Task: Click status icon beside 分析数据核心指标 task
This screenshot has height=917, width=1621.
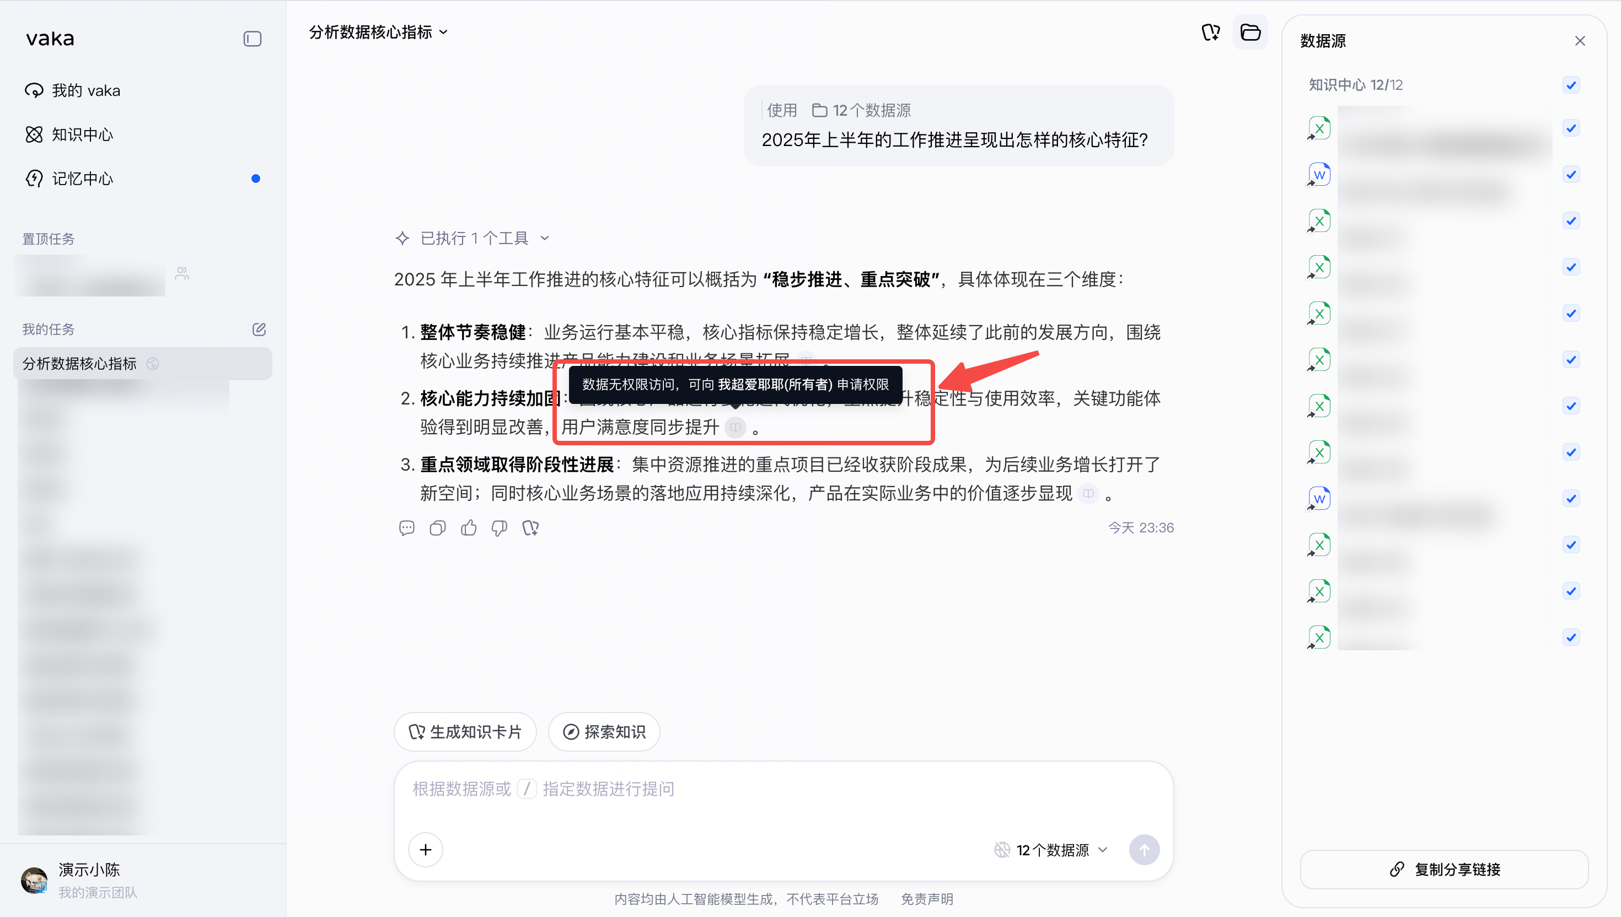Action: pos(153,363)
